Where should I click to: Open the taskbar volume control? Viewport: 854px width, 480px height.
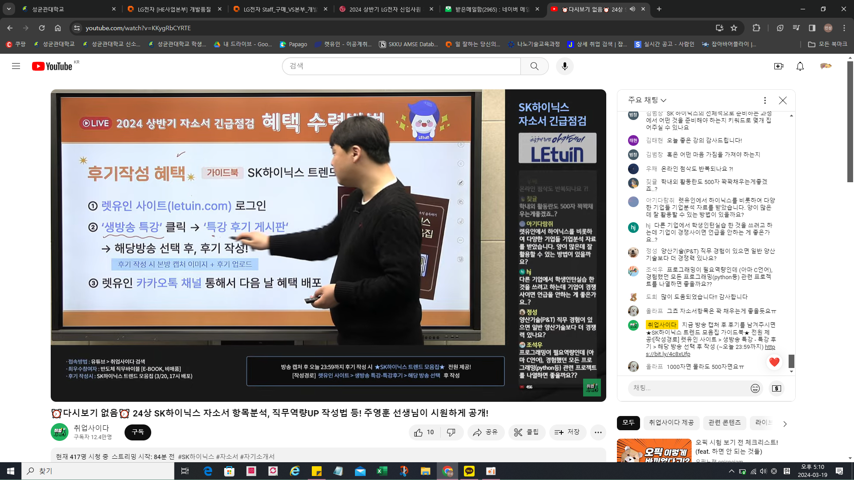[x=763, y=471]
